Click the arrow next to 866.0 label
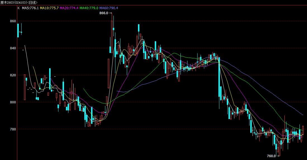307x160 pixels. point(110,13)
